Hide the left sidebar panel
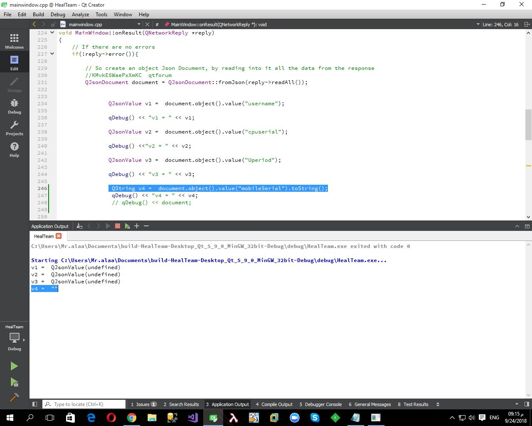This screenshot has width=532, height=426. pyautogui.click(x=35, y=404)
